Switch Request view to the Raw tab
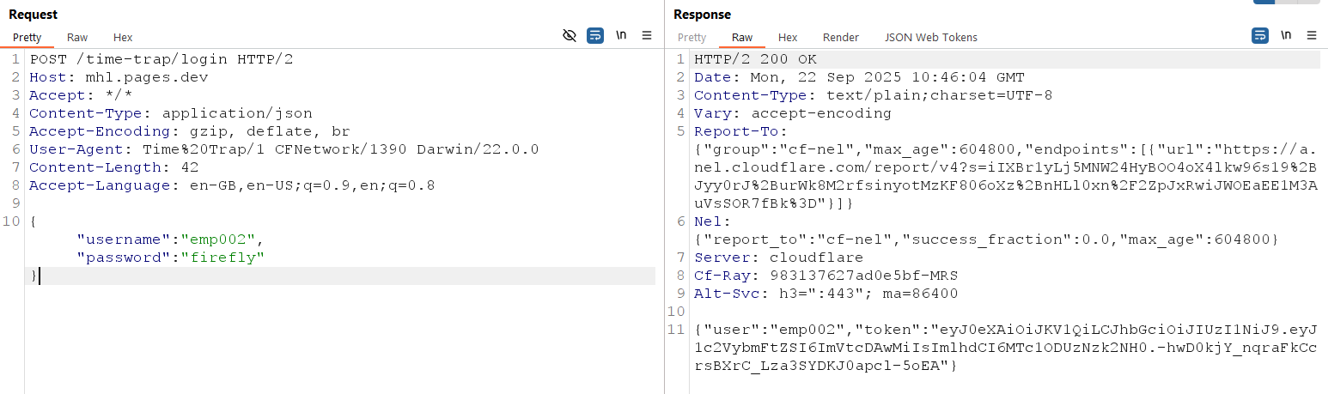The width and height of the screenshot is (1328, 394). [x=77, y=38]
